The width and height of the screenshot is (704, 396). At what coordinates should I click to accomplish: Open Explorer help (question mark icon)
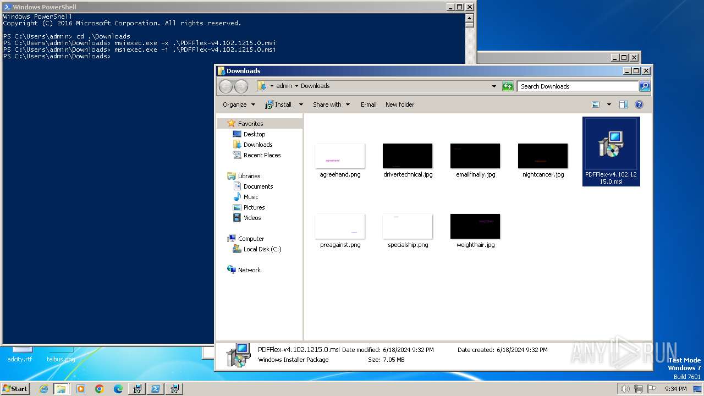[639, 105]
